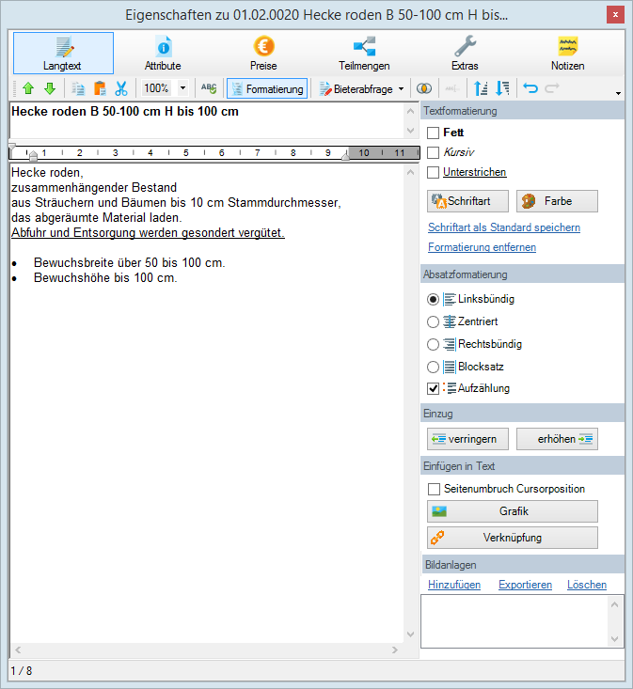Click the overlapping circles icon
The image size is (633, 689).
[x=424, y=88]
